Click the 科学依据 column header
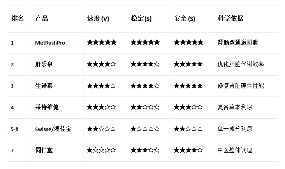Image resolution: width=285 pixels, height=169 pixels. click(x=230, y=19)
